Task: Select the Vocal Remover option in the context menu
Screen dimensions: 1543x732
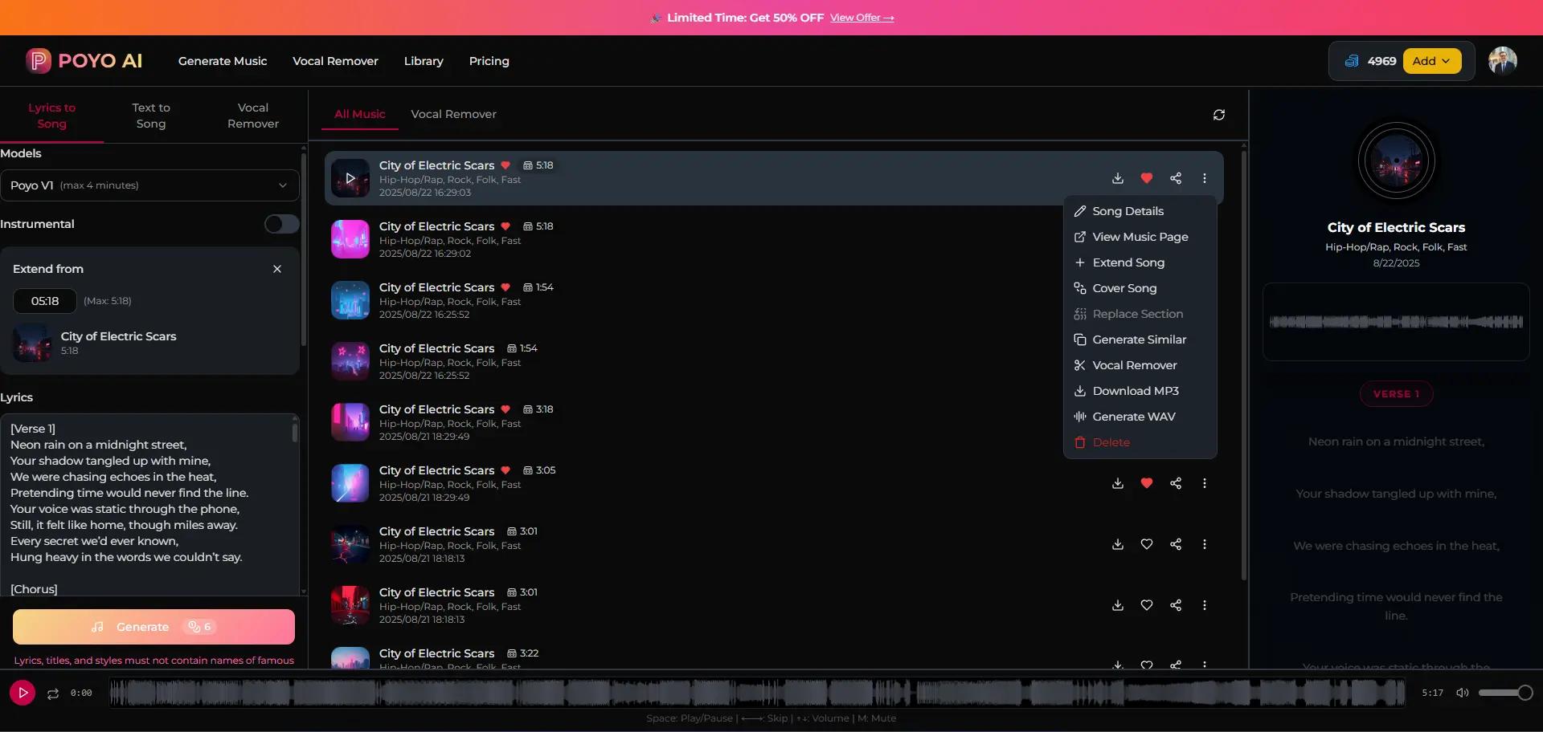Action: click(x=1134, y=365)
